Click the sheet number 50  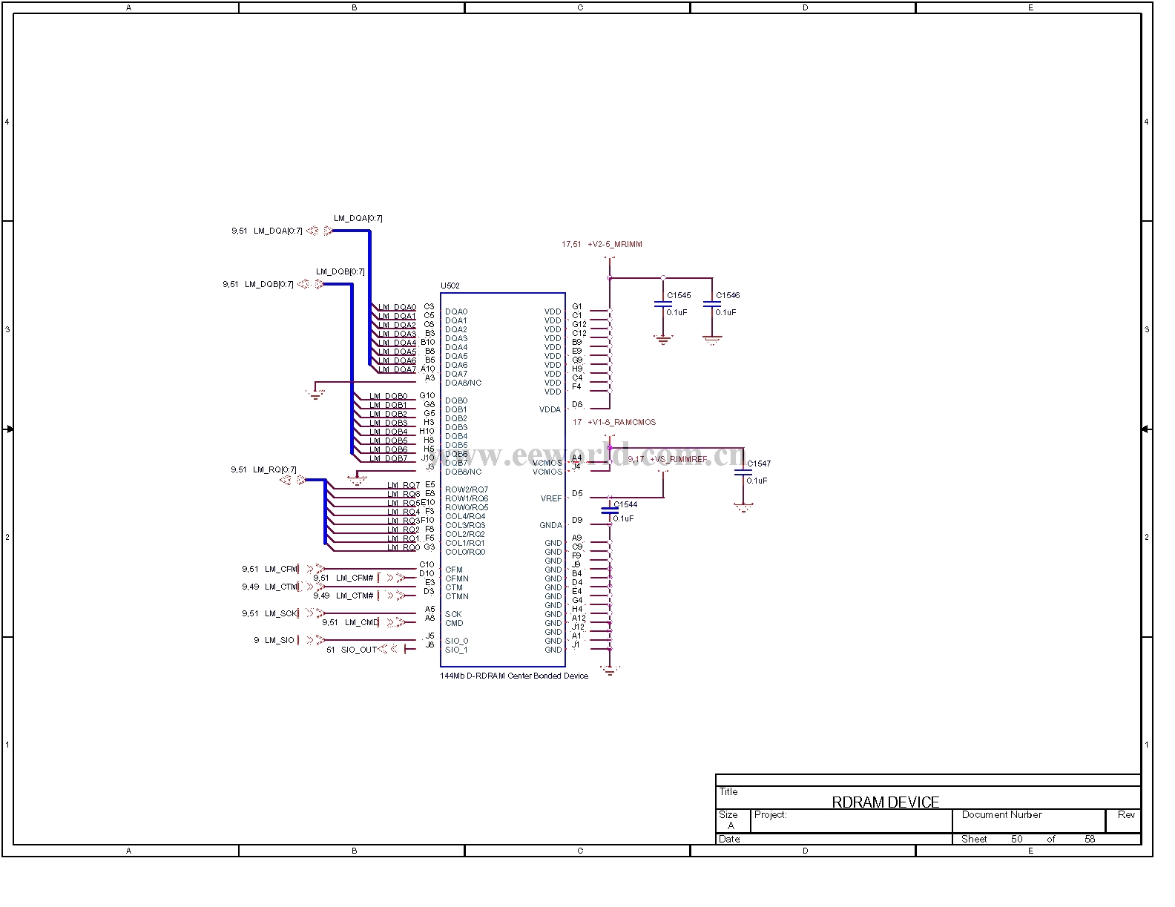click(1016, 839)
